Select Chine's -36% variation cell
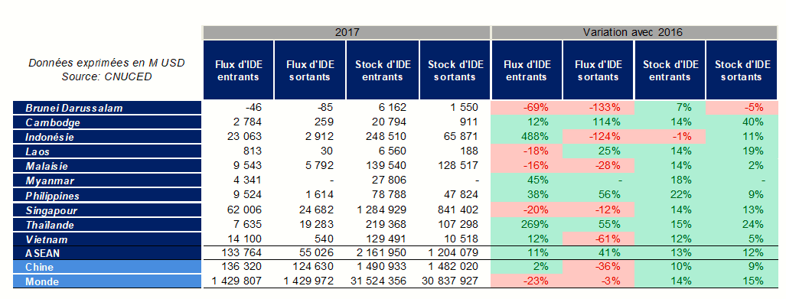The height and width of the screenshot is (299, 786). pos(598,267)
